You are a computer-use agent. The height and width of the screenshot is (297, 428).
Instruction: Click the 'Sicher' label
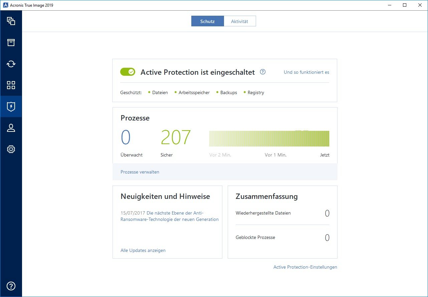(167, 155)
